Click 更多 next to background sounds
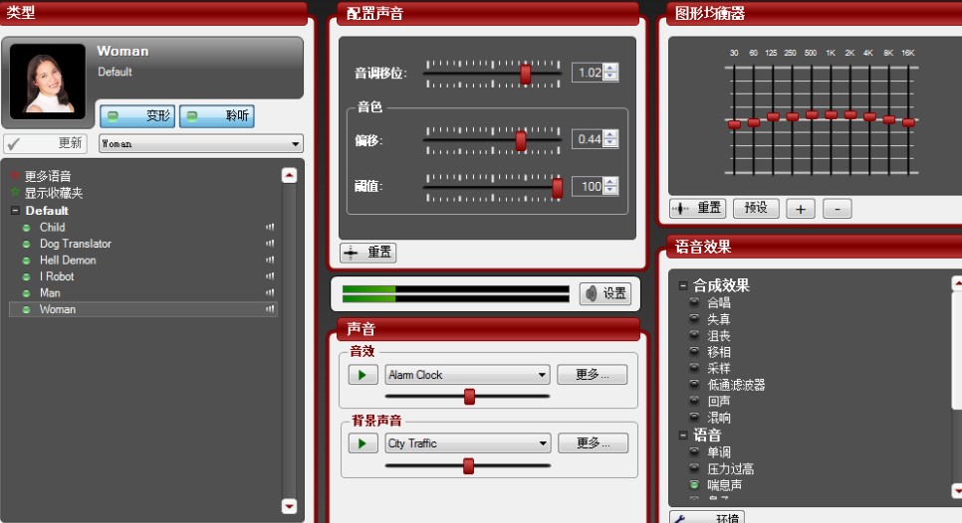 point(593,443)
